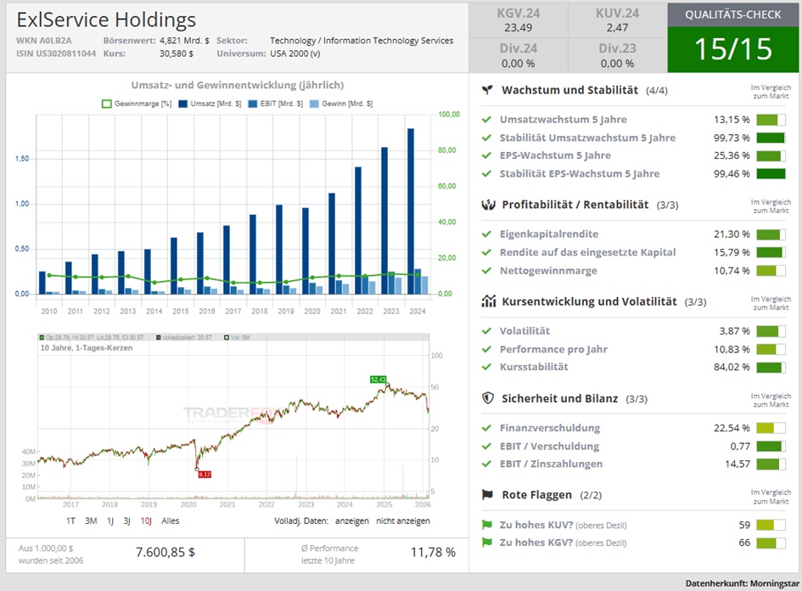
Task: Click the market comparison bar for Volatilität
Action: 771,331
